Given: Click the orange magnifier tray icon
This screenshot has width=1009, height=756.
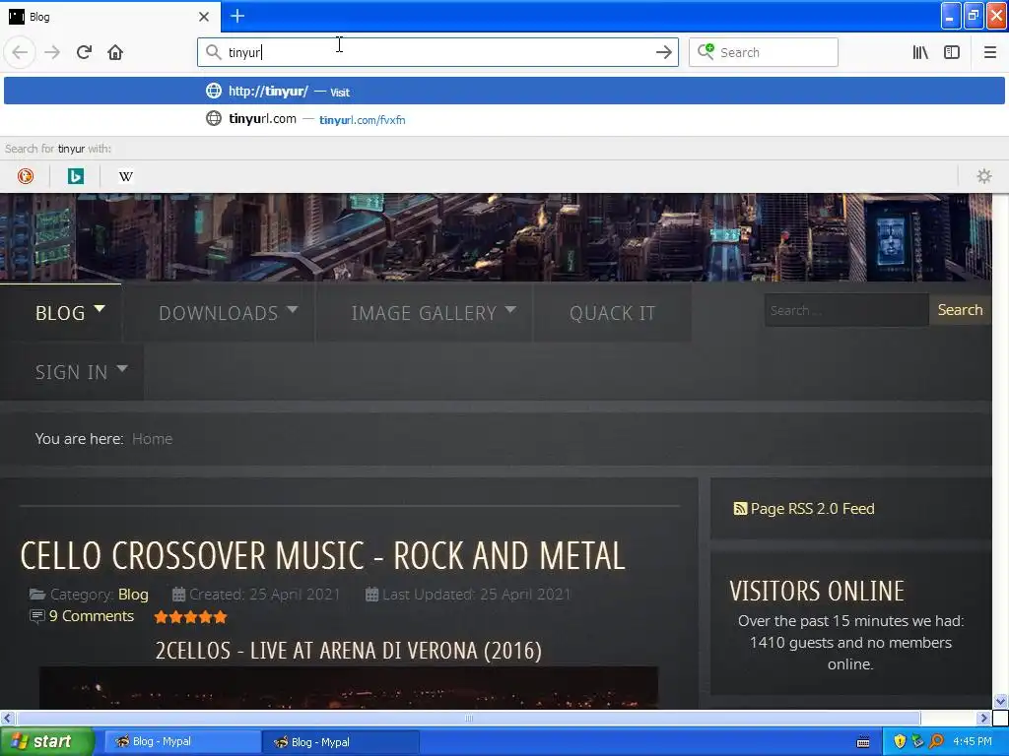Looking at the screenshot, I should click(x=936, y=742).
